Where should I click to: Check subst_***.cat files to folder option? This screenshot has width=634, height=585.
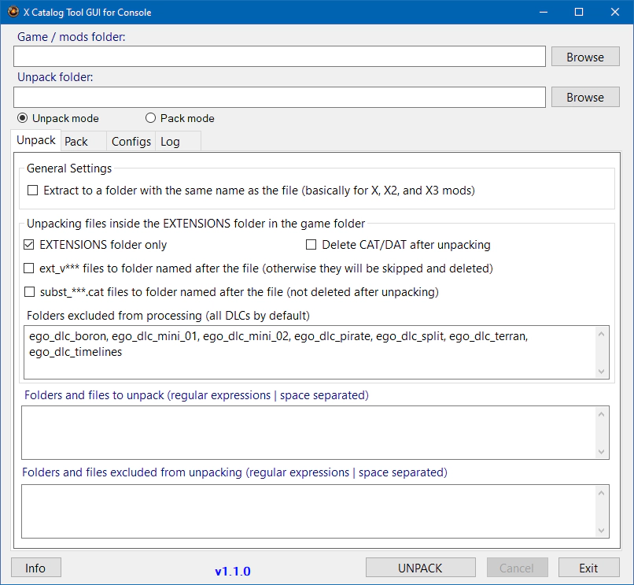[x=29, y=292]
